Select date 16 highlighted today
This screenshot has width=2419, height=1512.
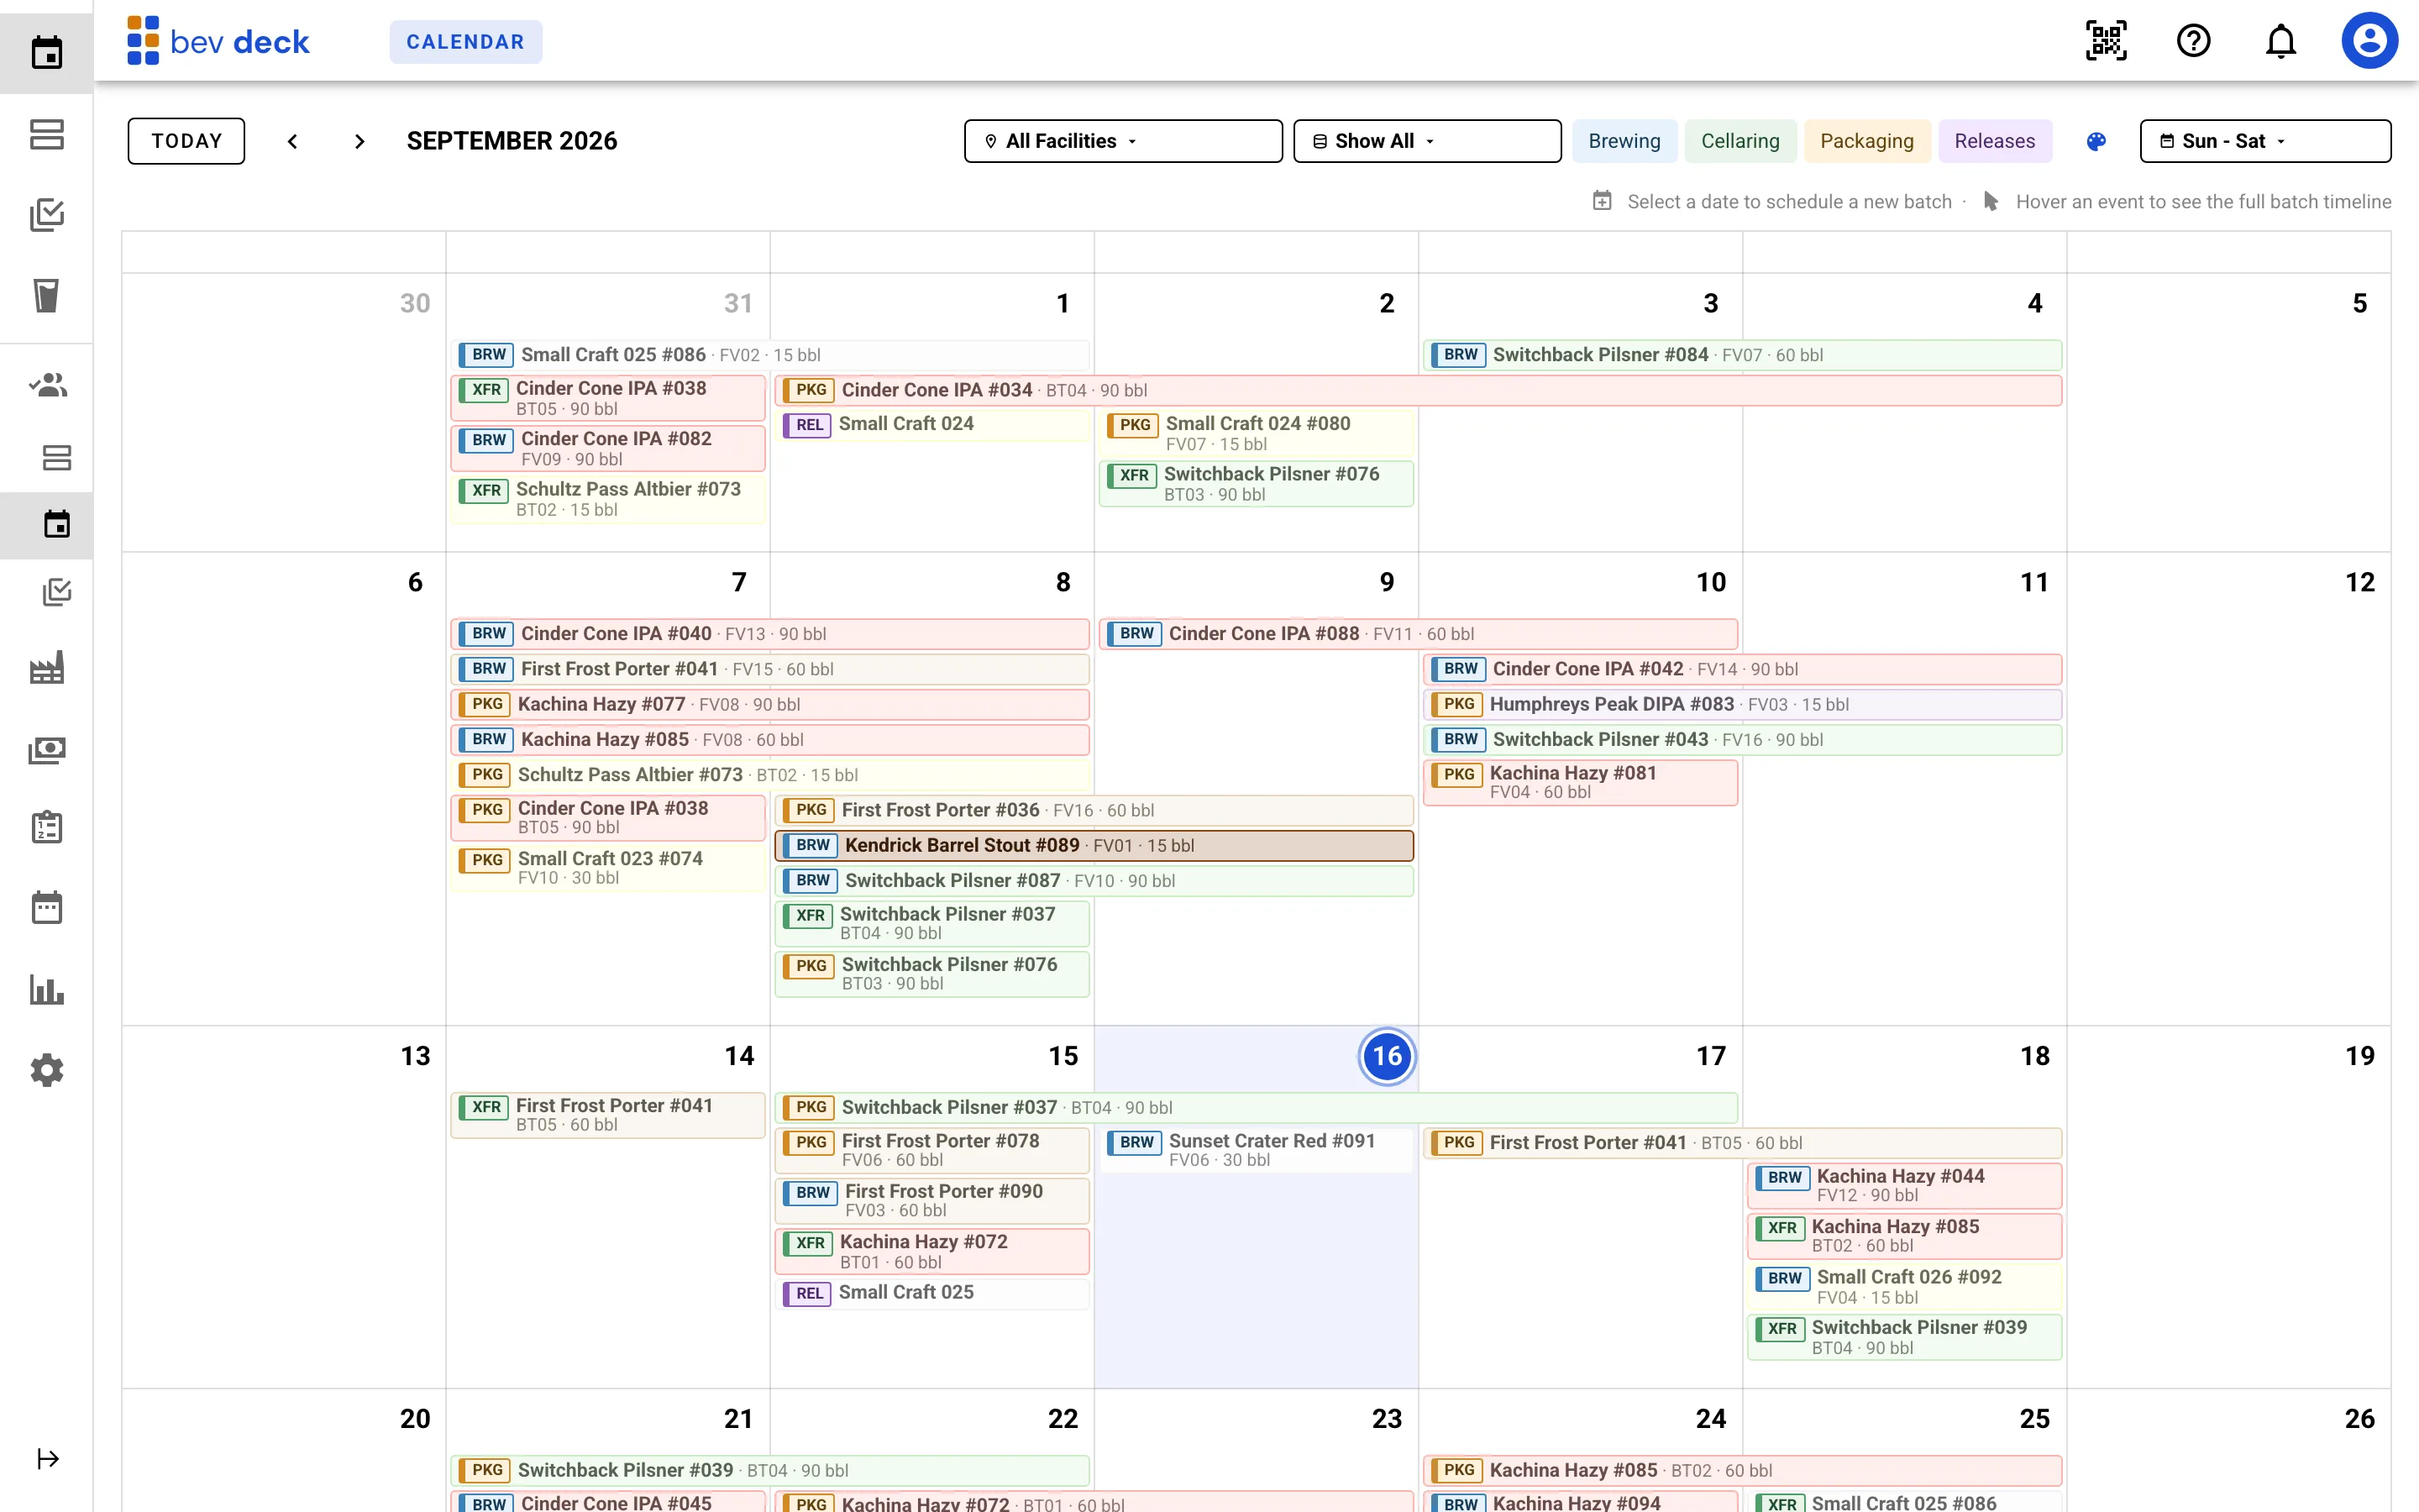pos(1388,1056)
